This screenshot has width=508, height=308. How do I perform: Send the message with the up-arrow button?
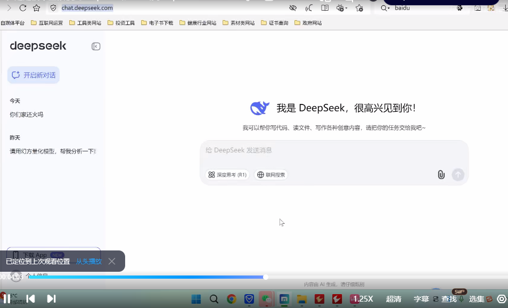coord(458,175)
